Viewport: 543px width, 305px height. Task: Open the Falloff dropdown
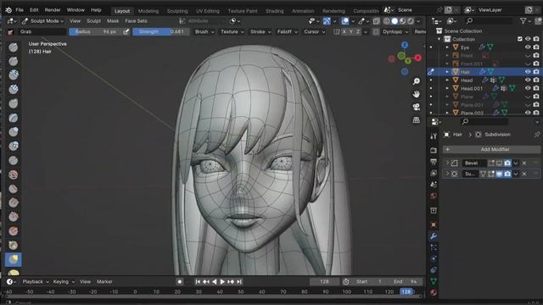point(287,32)
